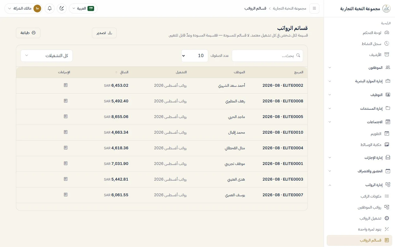View payslip icon for محمد إقبال
395x247 pixels.
[66, 132]
